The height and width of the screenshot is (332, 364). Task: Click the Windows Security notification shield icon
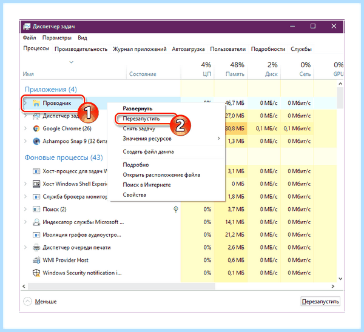point(36,273)
